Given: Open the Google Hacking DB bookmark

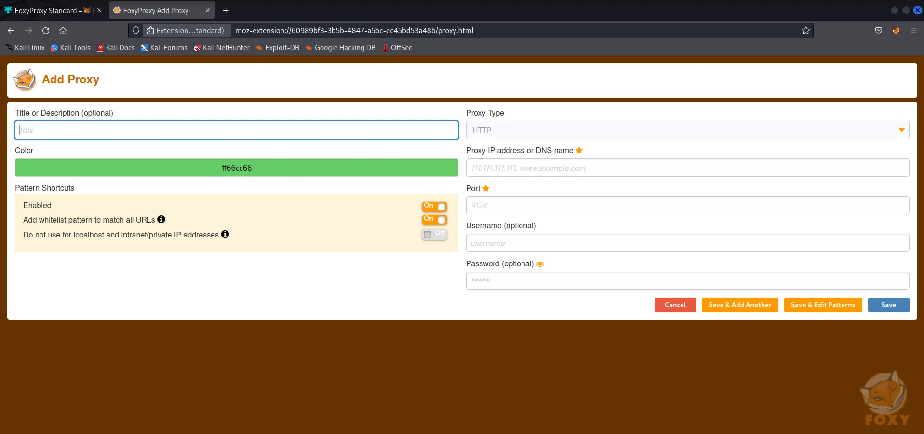Looking at the screenshot, I should click(340, 48).
